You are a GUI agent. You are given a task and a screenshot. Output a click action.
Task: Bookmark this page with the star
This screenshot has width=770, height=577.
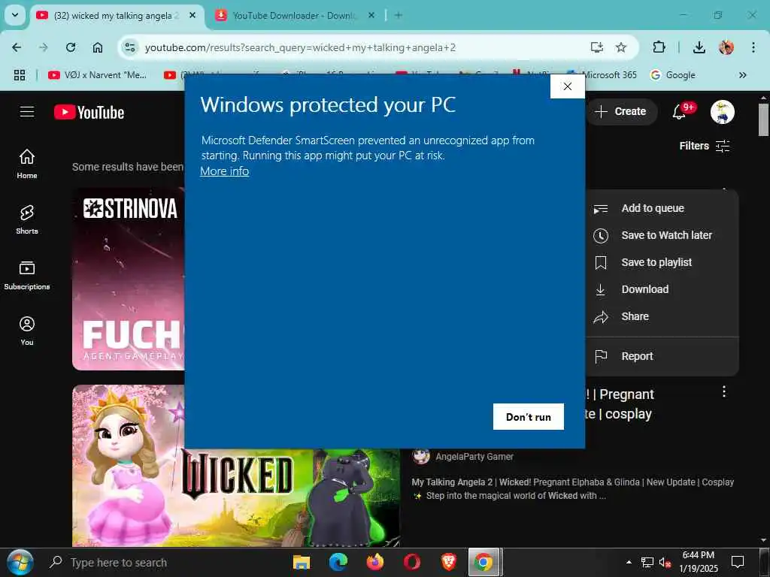(x=621, y=47)
